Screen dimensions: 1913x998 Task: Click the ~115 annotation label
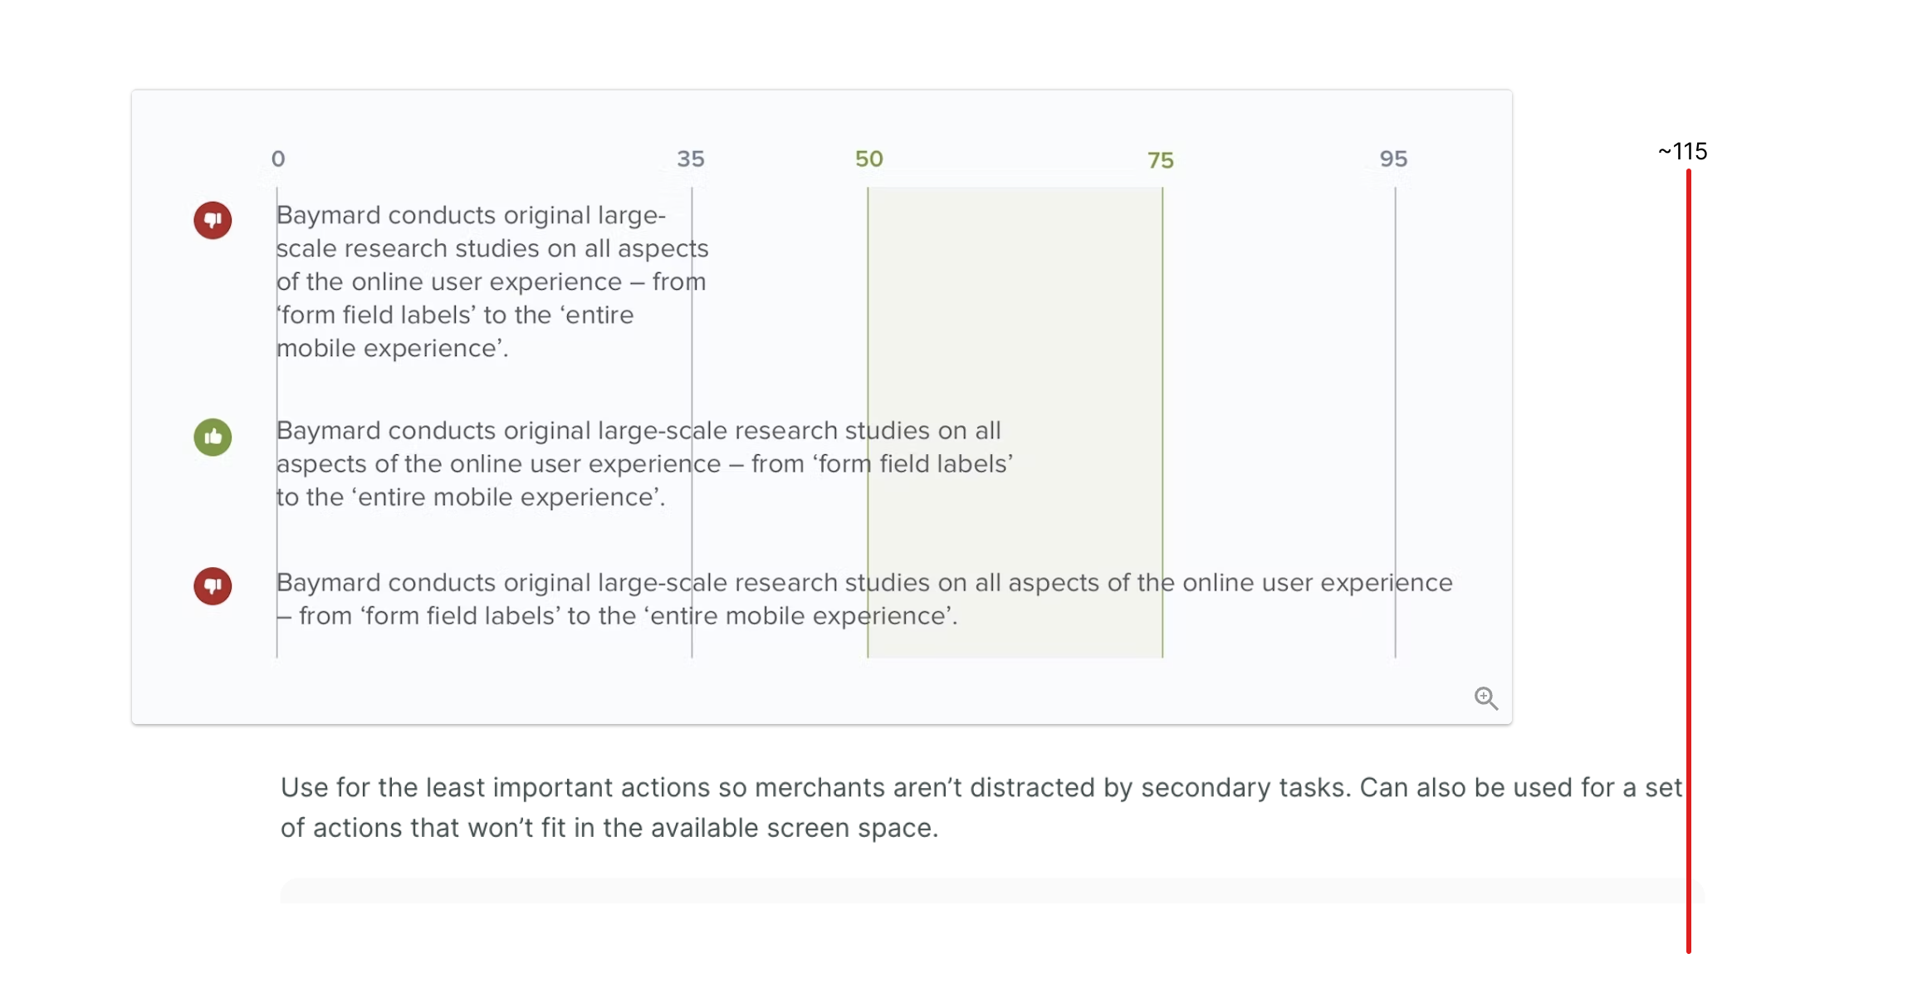[x=1682, y=151]
